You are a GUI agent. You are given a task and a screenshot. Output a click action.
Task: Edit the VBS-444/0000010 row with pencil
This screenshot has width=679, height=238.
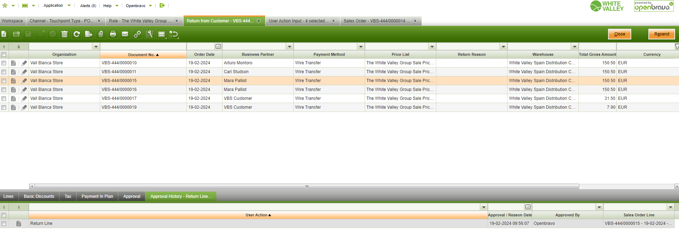click(24, 63)
